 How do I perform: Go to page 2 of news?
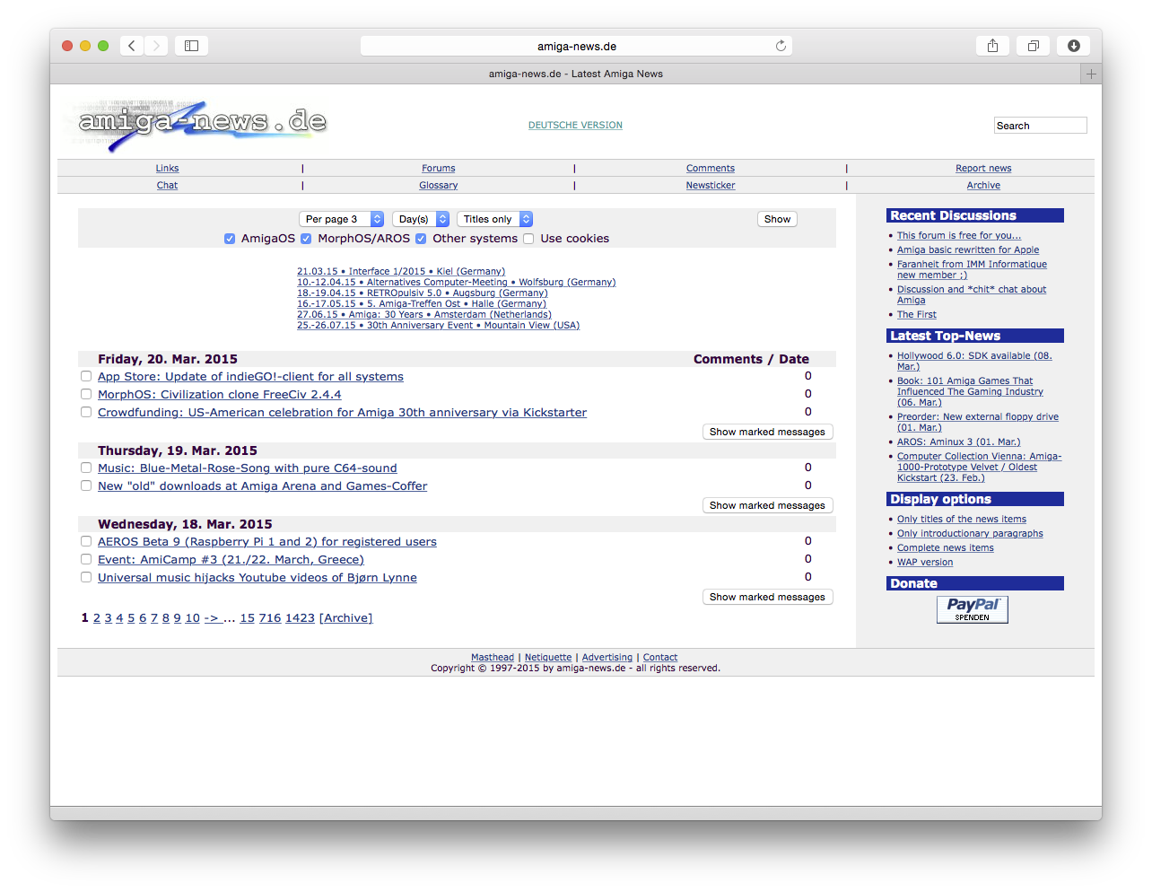coord(97,618)
